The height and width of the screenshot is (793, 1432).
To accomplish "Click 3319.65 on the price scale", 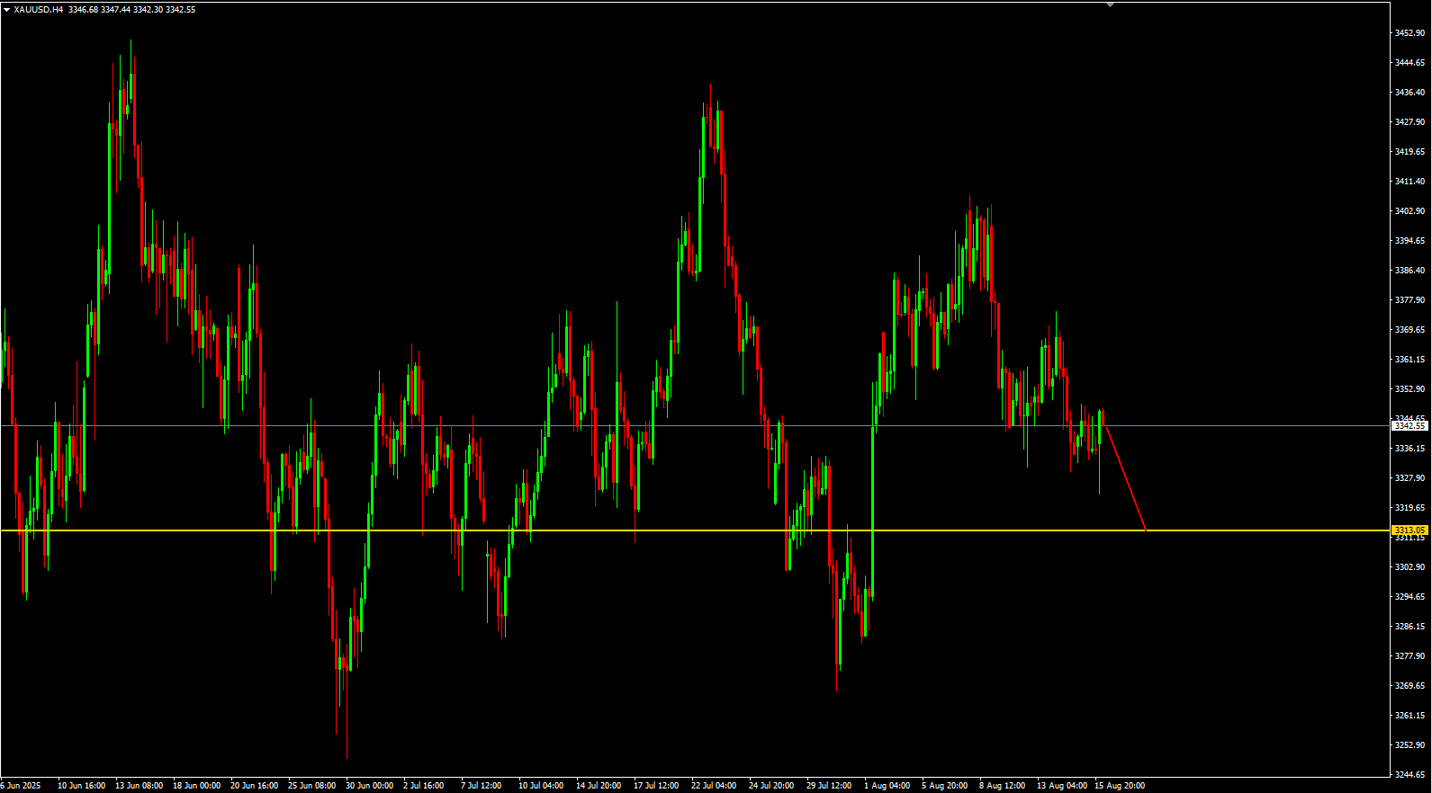I will click(1409, 508).
